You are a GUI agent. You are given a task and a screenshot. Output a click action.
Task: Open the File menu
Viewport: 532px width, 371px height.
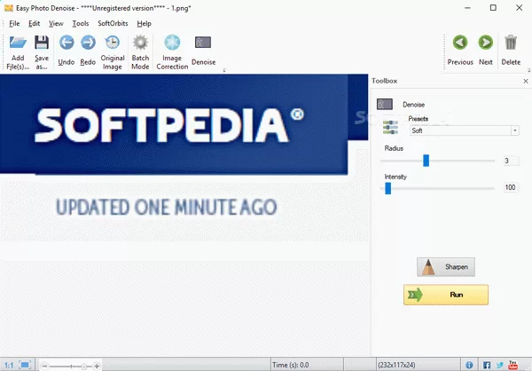tap(14, 23)
